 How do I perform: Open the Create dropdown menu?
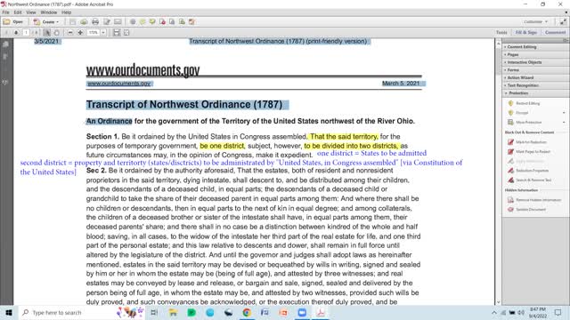46,22
